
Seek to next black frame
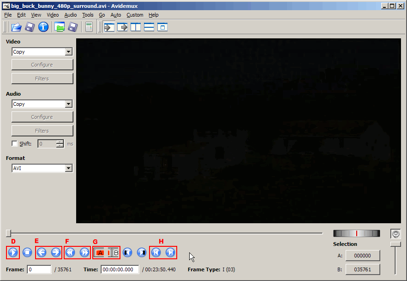click(x=142, y=252)
